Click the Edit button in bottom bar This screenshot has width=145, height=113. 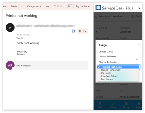coord(100,105)
